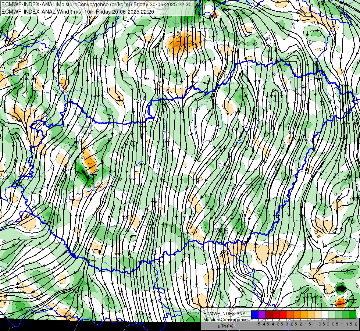The width and height of the screenshot is (360, 331).
Task: Select legend swatch between -4.5 and -4
Action: coord(269,315)
